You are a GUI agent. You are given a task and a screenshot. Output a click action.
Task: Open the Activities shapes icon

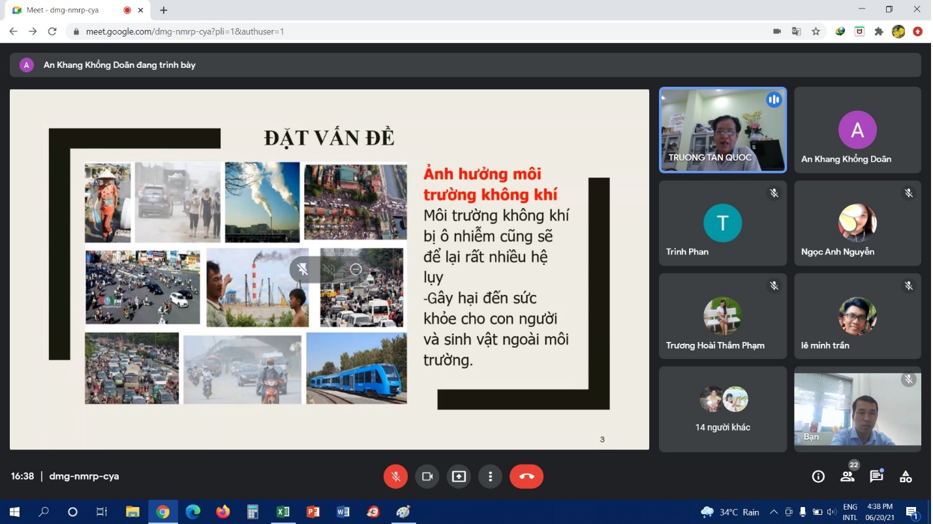coord(906,476)
